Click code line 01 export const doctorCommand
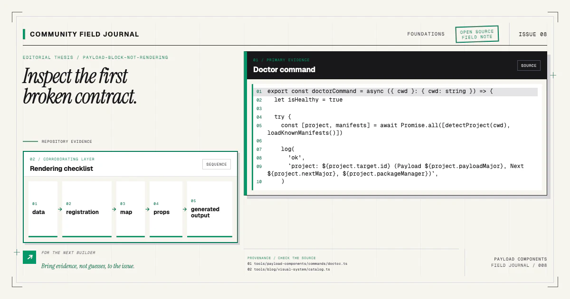Viewport: 570px width, 299px height. [396, 91]
